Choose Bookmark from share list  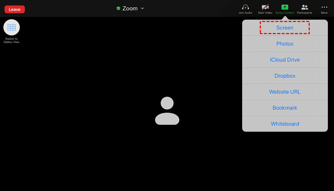tap(285, 108)
